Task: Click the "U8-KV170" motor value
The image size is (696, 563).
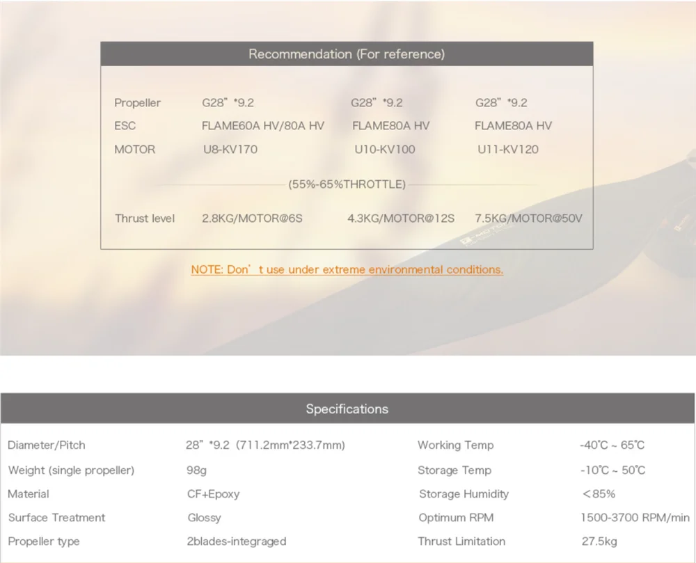Action: tap(230, 150)
